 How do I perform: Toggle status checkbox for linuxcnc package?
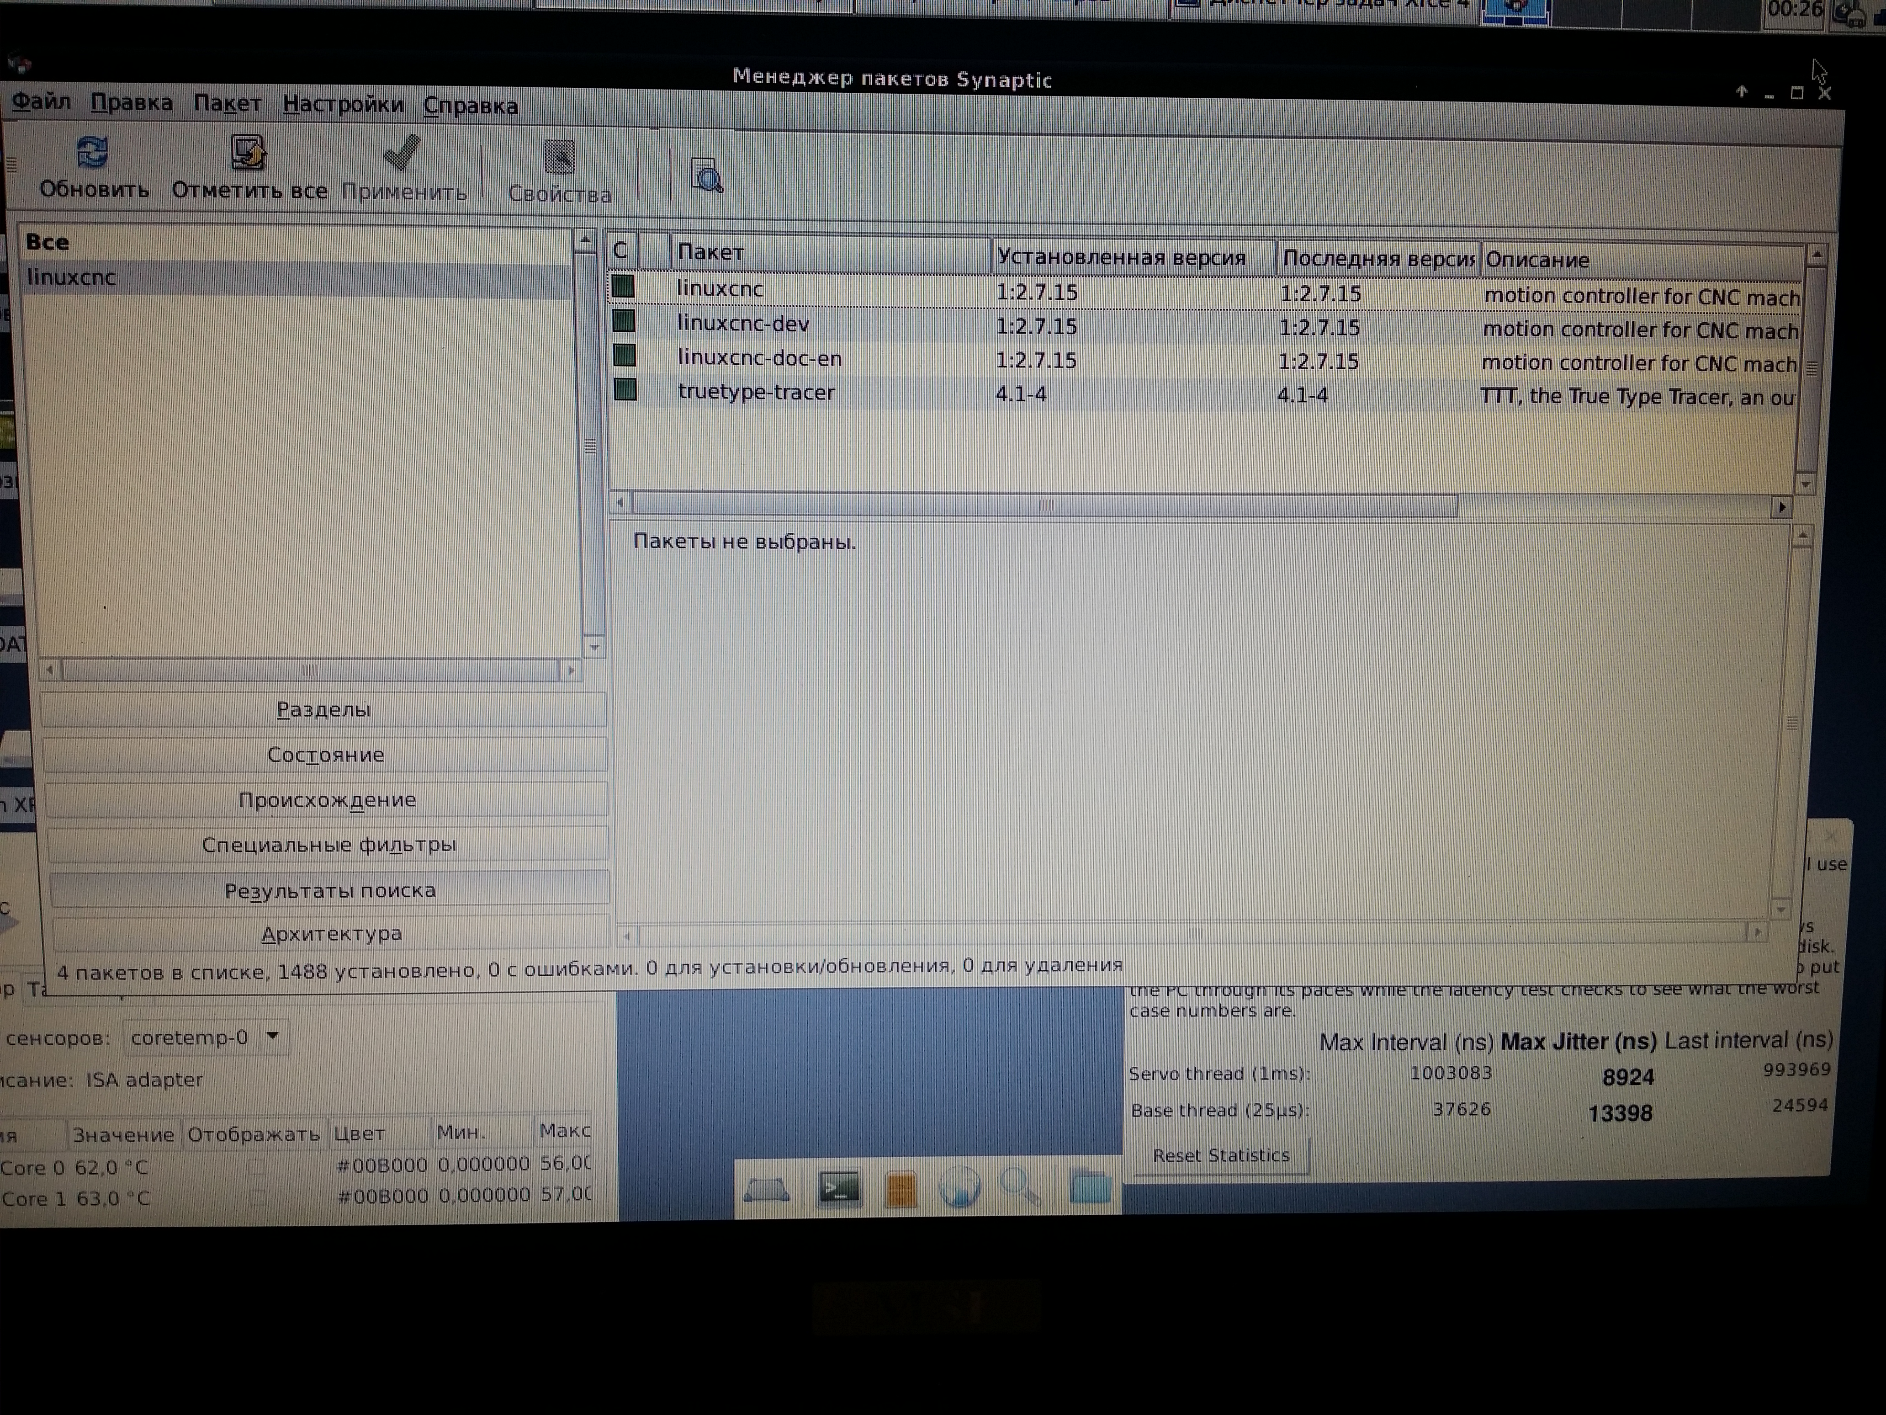[623, 287]
